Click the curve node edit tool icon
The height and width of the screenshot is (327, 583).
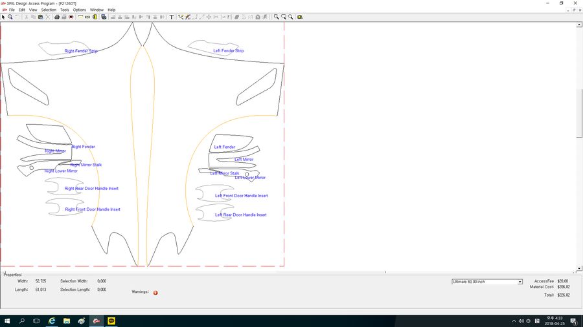(181, 17)
